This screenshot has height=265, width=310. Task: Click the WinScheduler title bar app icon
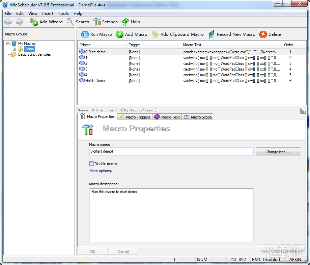click(x=5, y=5)
